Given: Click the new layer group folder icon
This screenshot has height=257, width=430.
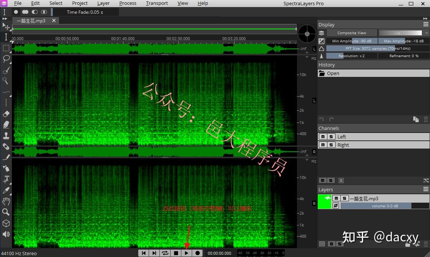Looking at the screenshot, I should tap(407, 244).
